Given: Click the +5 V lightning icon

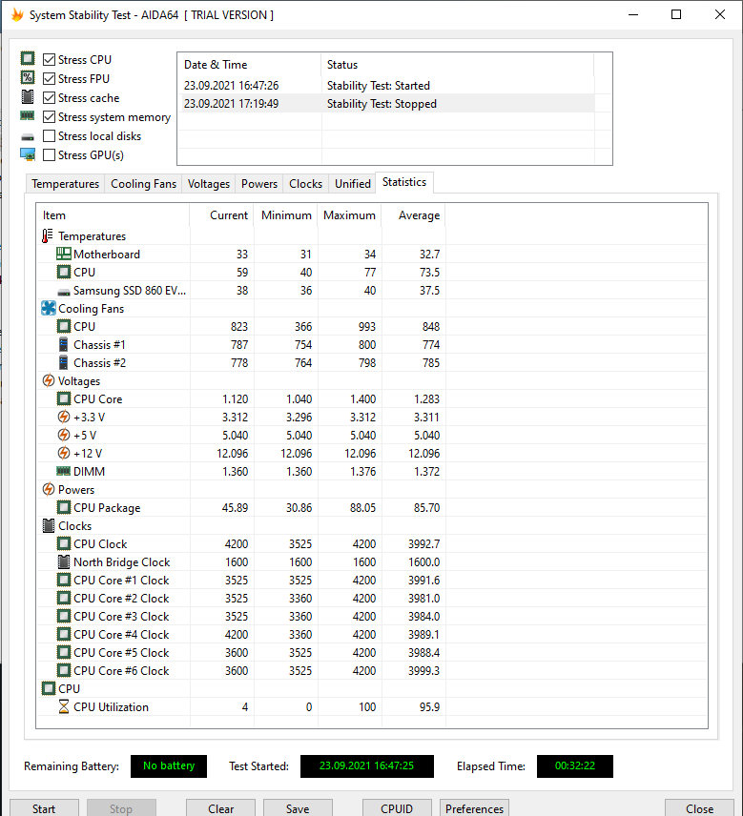Looking at the screenshot, I should (64, 435).
